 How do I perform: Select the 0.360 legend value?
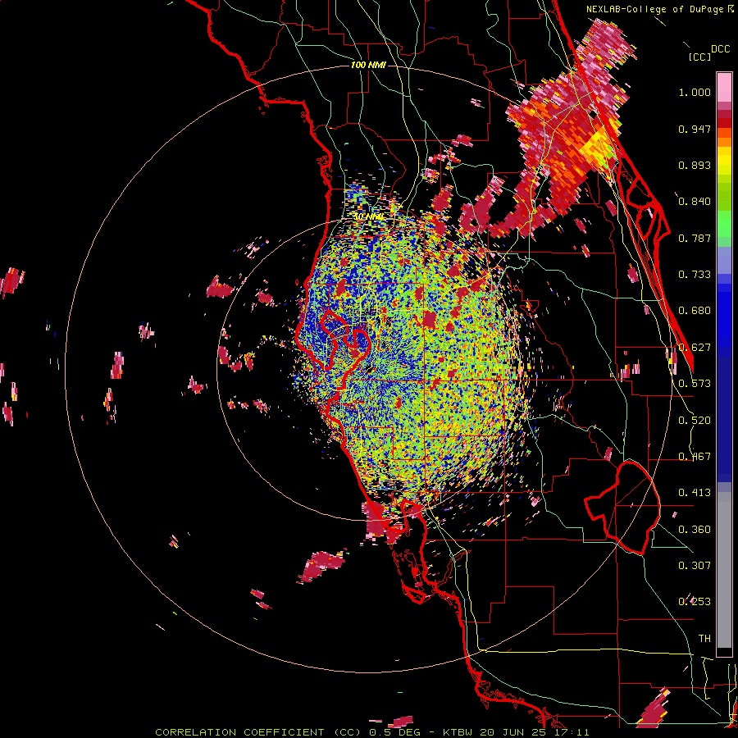click(695, 530)
